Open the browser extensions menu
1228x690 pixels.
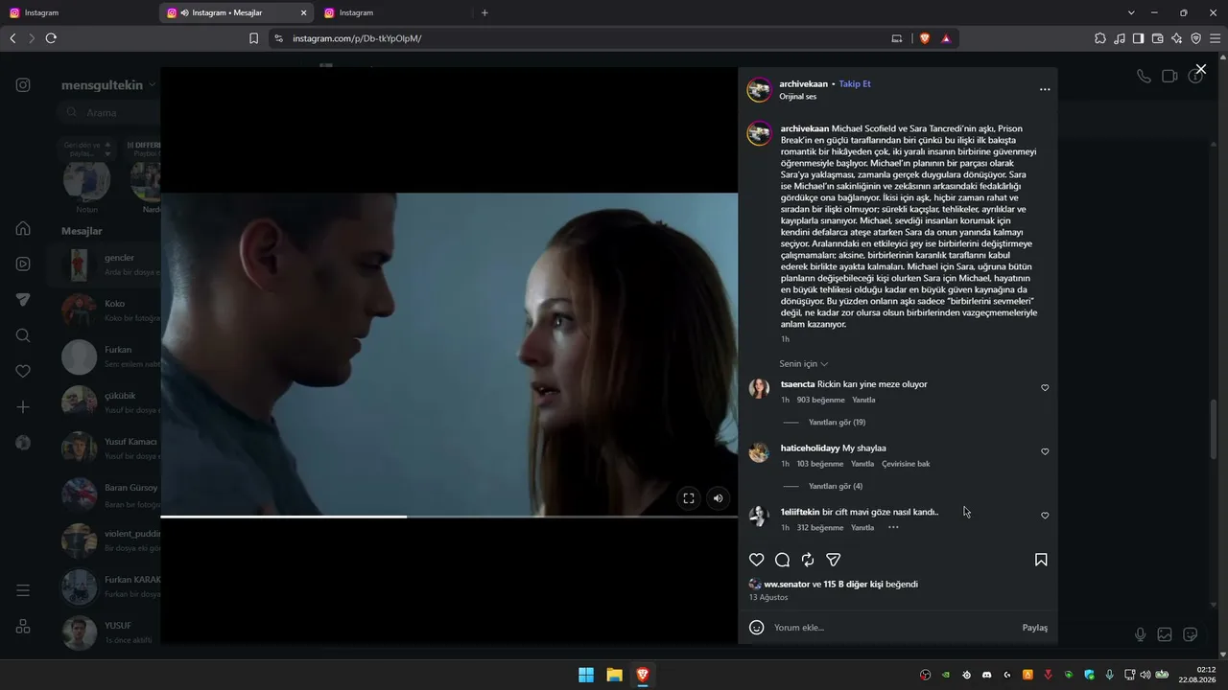[1100, 38]
